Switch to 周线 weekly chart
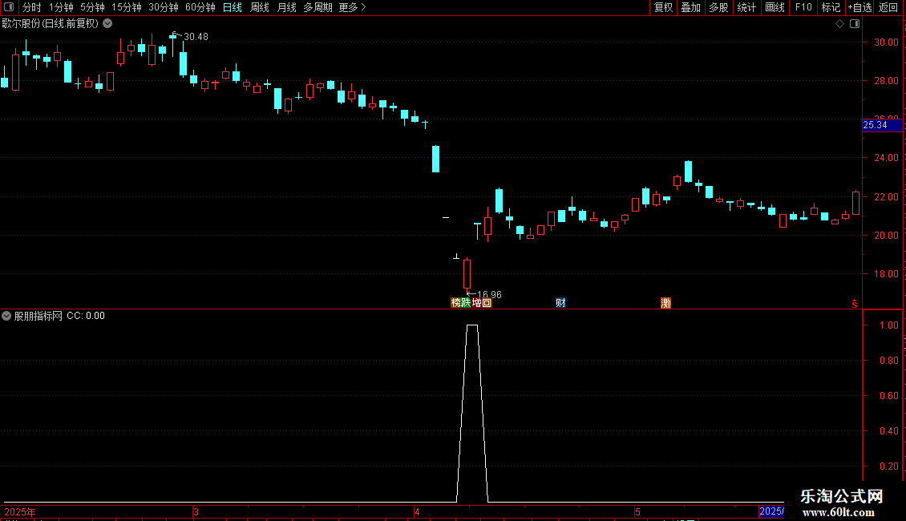The height and width of the screenshot is (521, 906). point(260,7)
